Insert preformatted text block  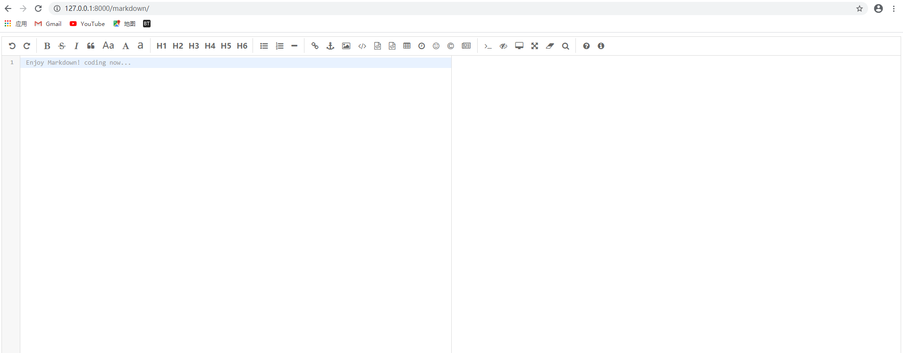(377, 46)
